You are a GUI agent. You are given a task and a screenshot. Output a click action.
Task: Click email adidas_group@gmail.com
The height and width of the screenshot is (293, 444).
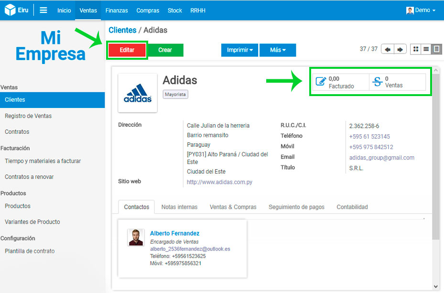[382, 157]
